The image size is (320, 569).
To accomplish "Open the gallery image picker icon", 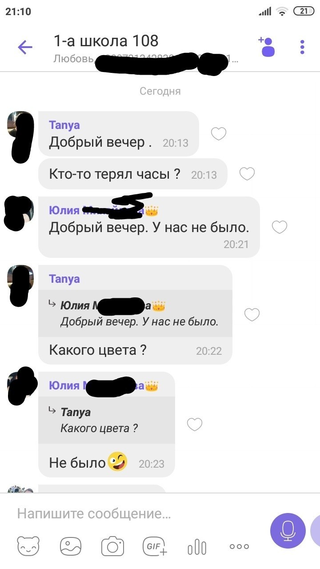I will tap(71, 546).
